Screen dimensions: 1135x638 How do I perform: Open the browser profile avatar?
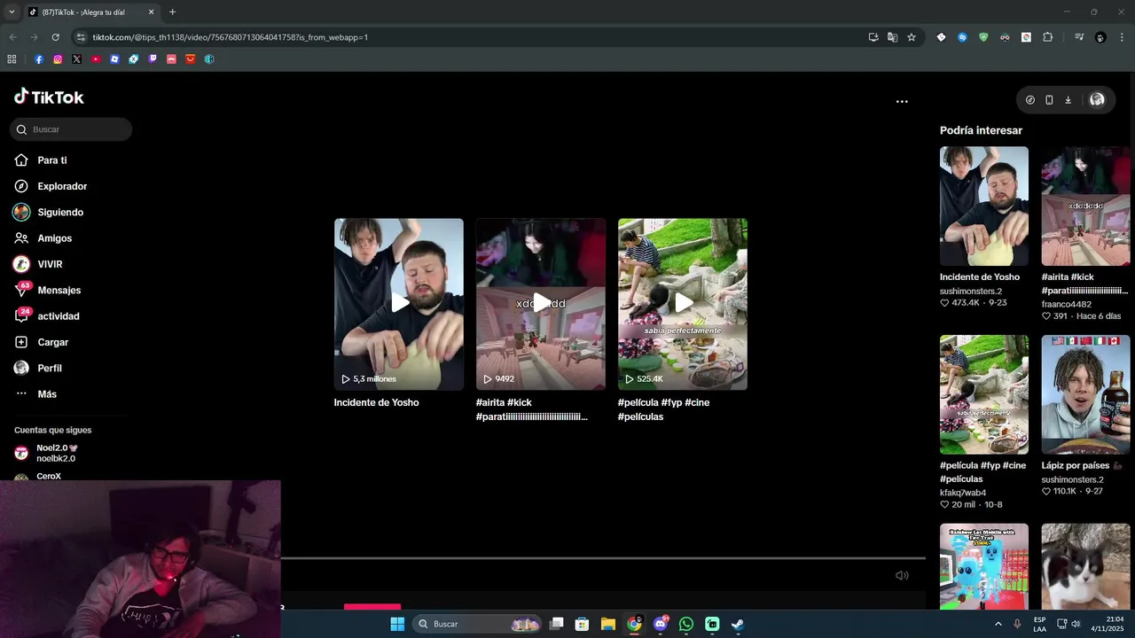coord(1100,37)
